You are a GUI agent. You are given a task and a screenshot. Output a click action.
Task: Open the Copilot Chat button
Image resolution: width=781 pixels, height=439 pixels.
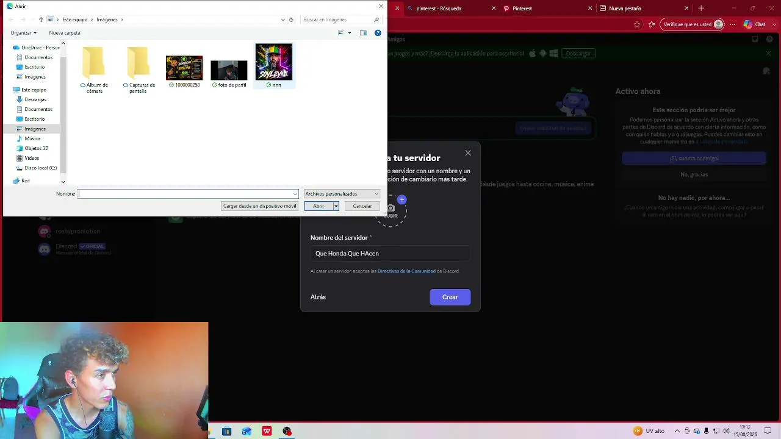pyautogui.click(x=755, y=24)
